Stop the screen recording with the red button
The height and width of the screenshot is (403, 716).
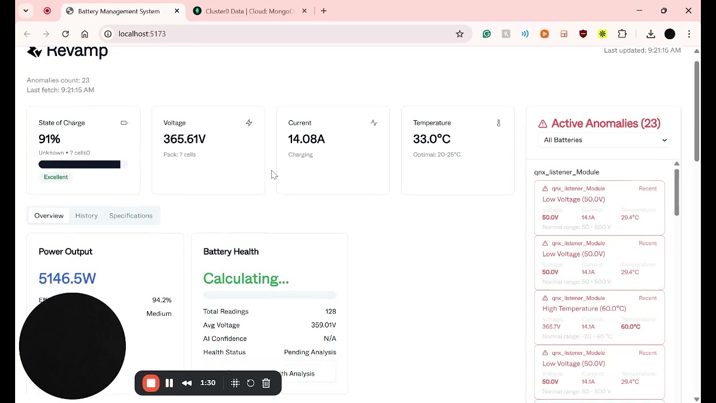click(151, 383)
